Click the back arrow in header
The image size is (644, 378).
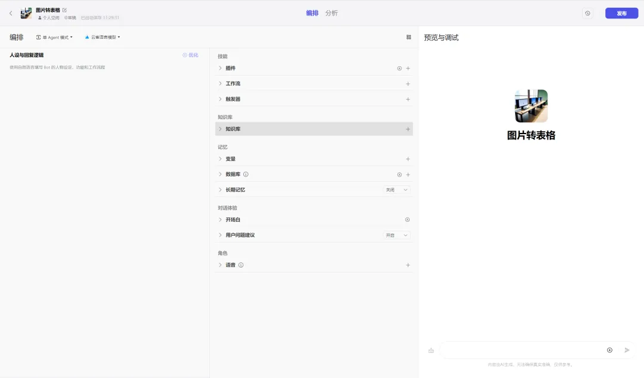(11, 13)
